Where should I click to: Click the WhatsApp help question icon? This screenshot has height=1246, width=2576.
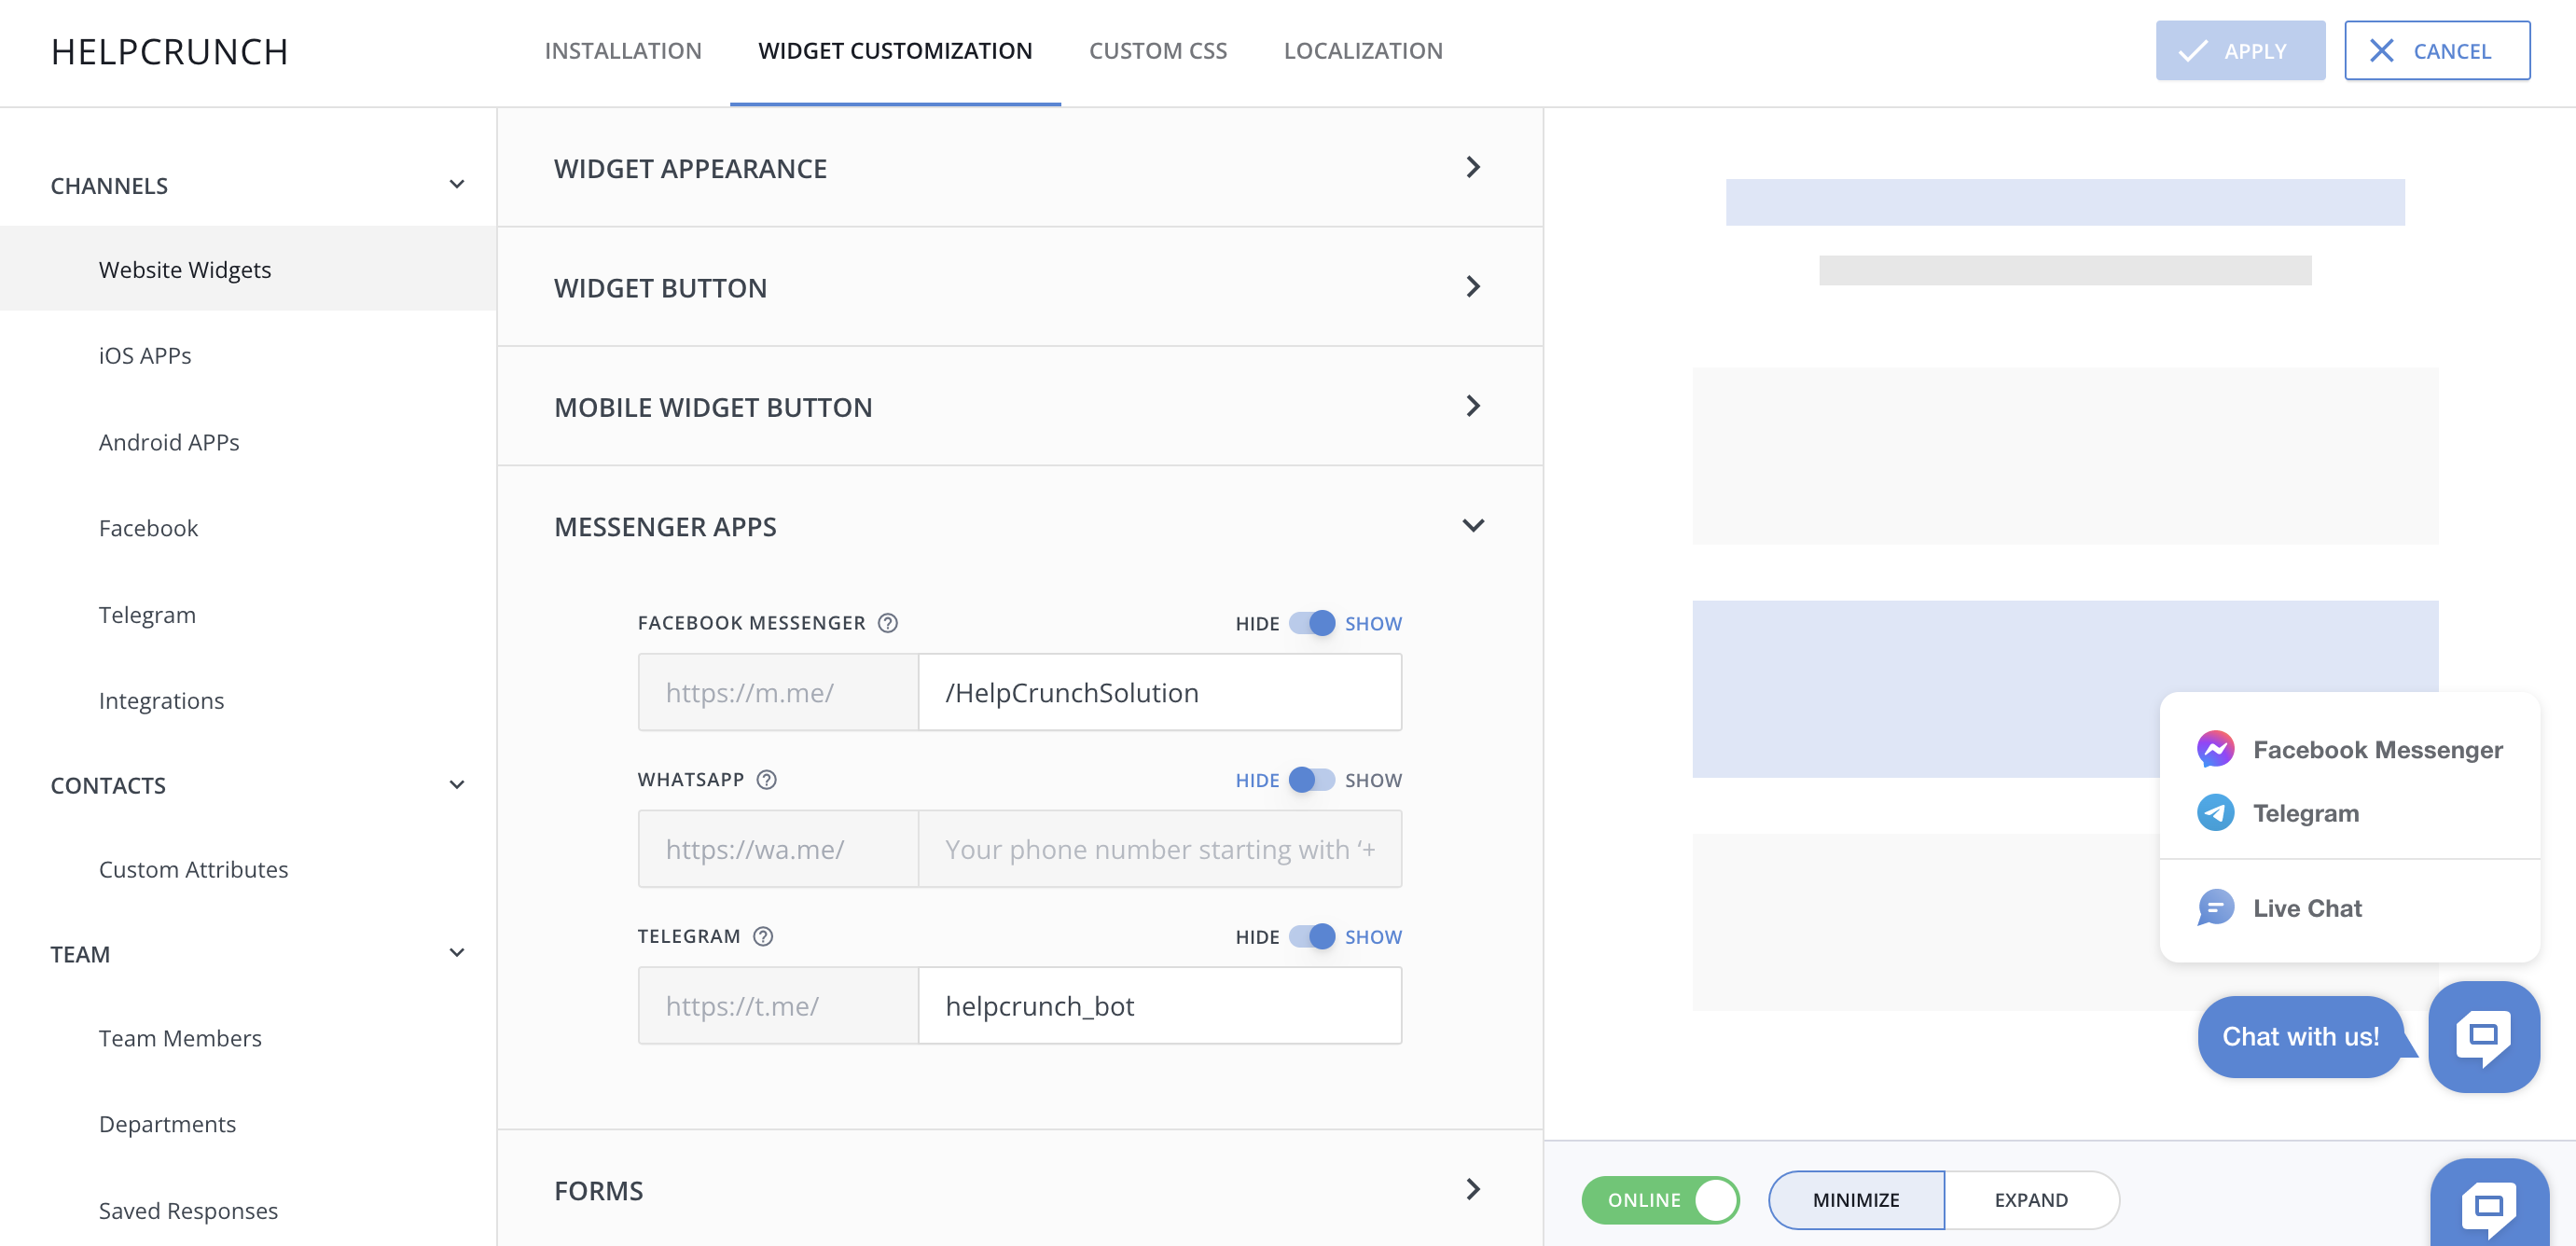click(766, 780)
